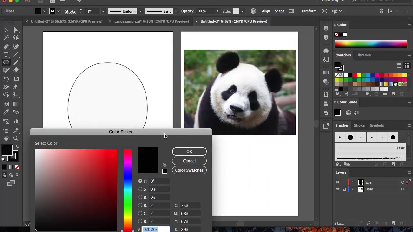The image size is (413, 232).
Task: Open the Symbols panel tab
Action: coord(377,125)
